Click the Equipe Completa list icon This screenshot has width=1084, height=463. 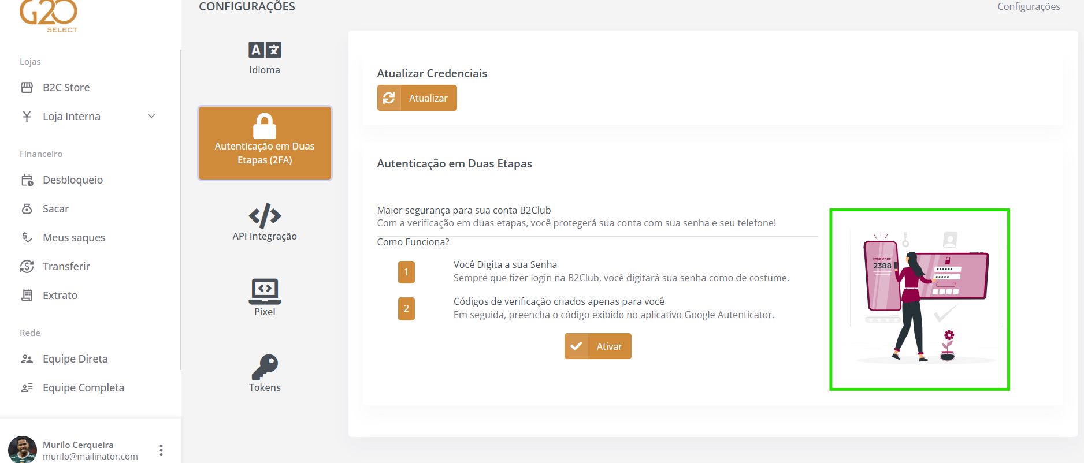pyautogui.click(x=27, y=388)
